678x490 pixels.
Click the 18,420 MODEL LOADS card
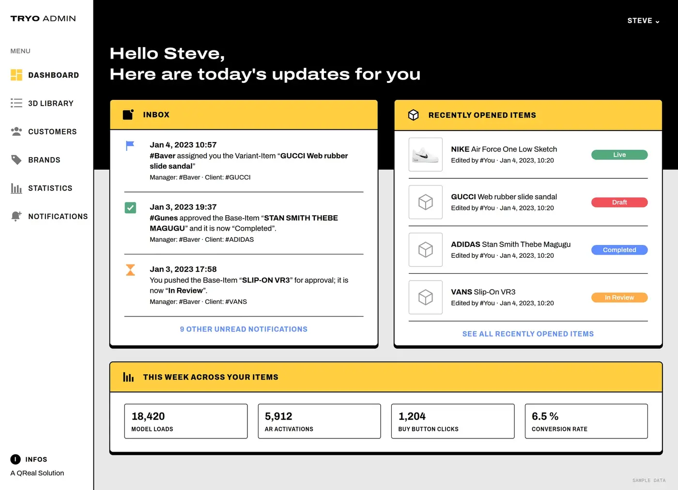coord(186,421)
